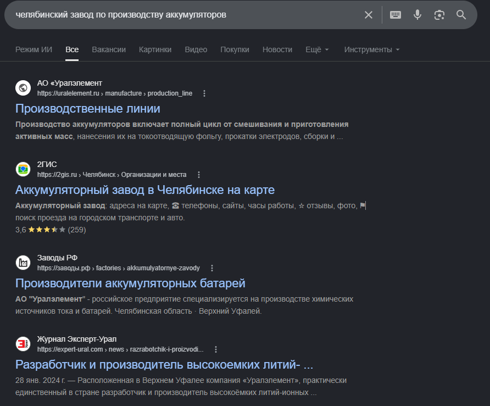Click the заводы.рф factories breadcrumb URL
This screenshot has height=406, width=490.
click(x=119, y=268)
